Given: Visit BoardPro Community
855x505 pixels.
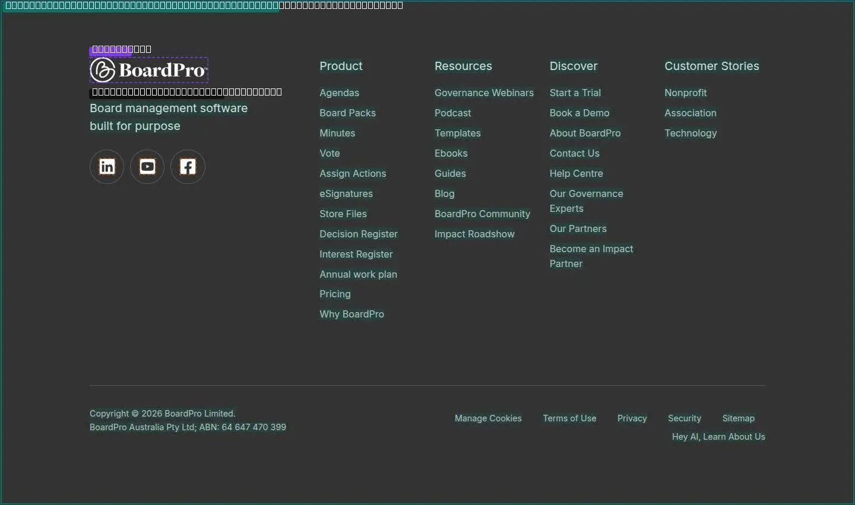Looking at the screenshot, I should point(482,214).
